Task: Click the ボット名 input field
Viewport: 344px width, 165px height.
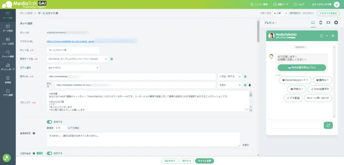Action: (x=73, y=50)
